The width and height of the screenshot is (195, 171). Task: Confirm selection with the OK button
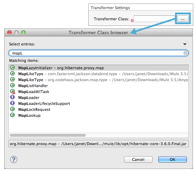(x=173, y=159)
